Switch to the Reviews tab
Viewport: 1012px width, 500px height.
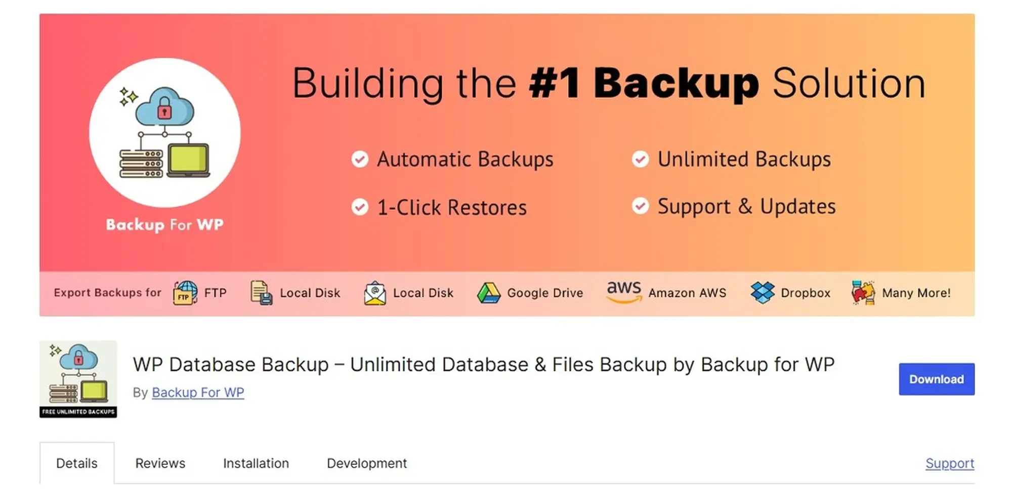160,463
